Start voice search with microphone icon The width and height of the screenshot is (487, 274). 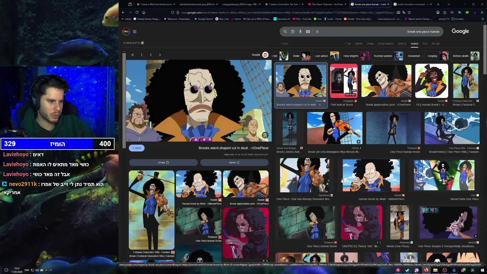coord(300,32)
